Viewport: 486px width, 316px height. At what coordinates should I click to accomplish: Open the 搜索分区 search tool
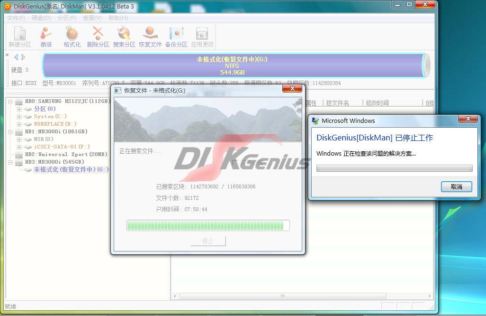click(x=124, y=37)
